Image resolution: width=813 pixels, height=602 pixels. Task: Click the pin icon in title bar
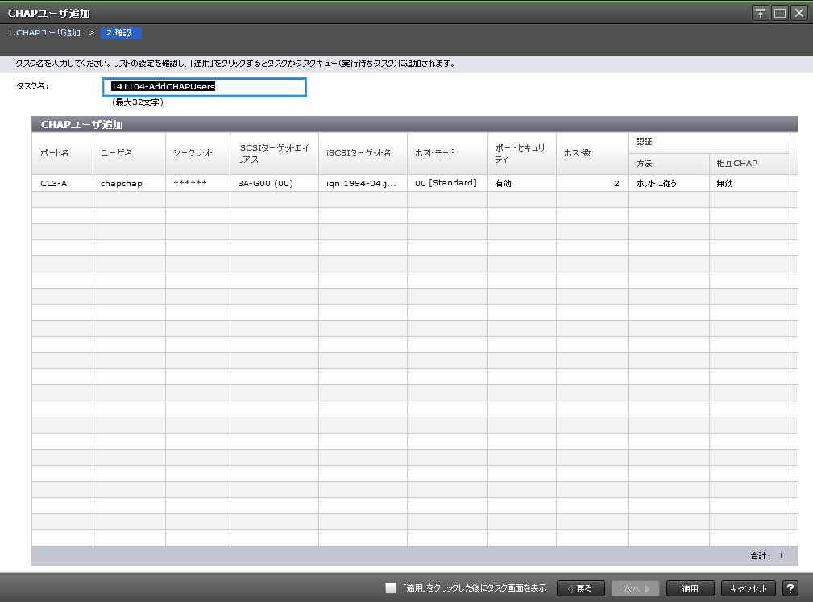(x=760, y=13)
